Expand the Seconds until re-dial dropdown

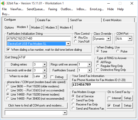45,70
